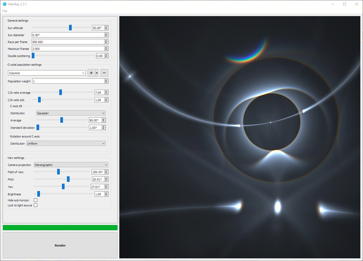This screenshot has height=261, width=363.
Task: Expand the C-axis tilt Gaussian distribution dropdown
Action: pyautogui.click(x=71, y=113)
